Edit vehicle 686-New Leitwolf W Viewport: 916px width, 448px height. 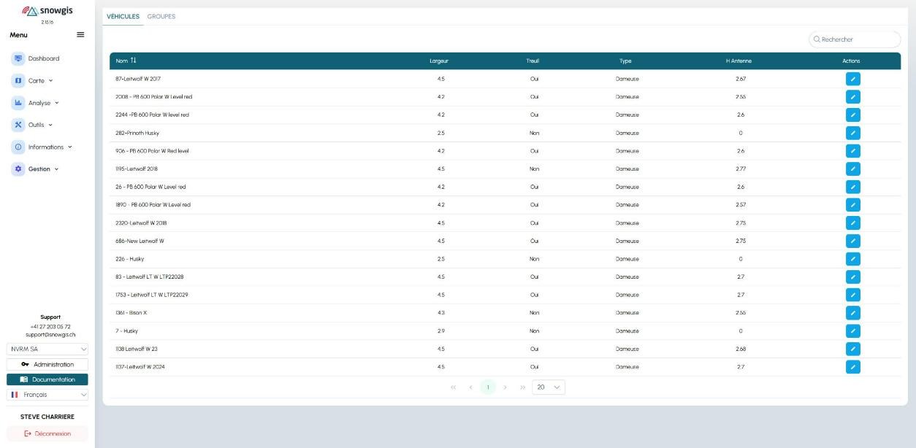pos(852,241)
